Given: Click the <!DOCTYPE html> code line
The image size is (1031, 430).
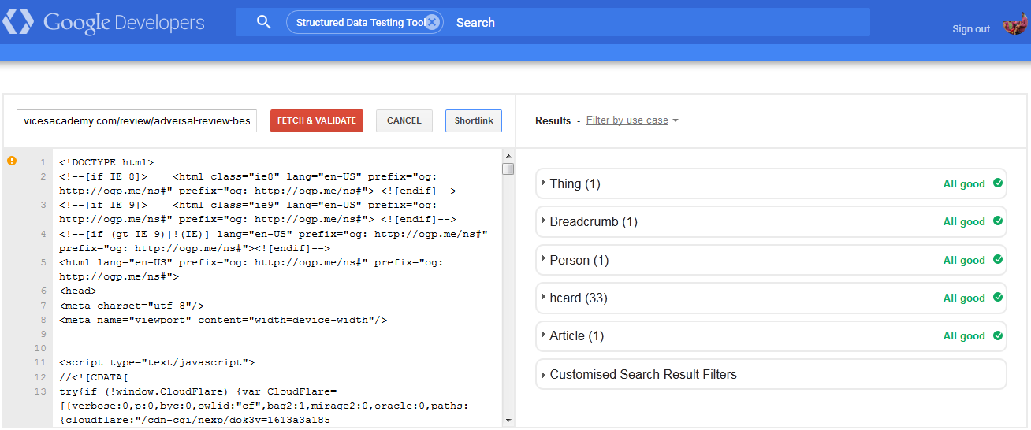Looking at the screenshot, I should (106, 162).
